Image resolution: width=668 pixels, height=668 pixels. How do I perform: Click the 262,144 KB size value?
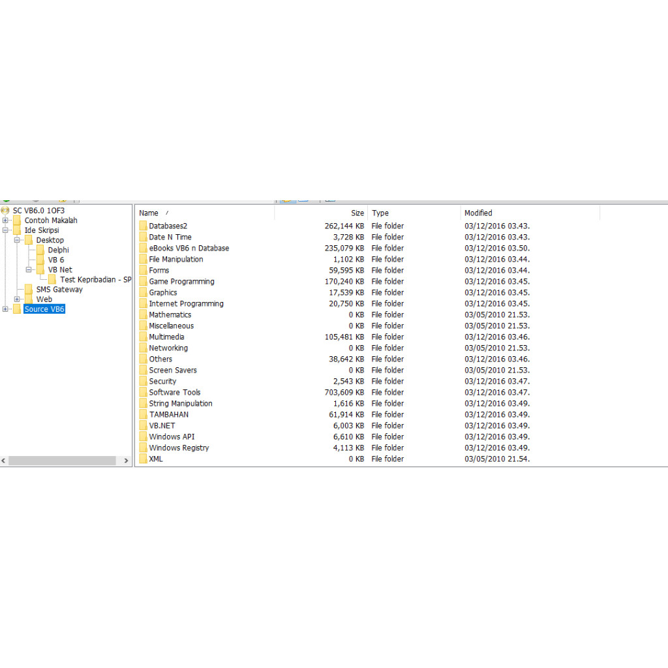coord(344,226)
